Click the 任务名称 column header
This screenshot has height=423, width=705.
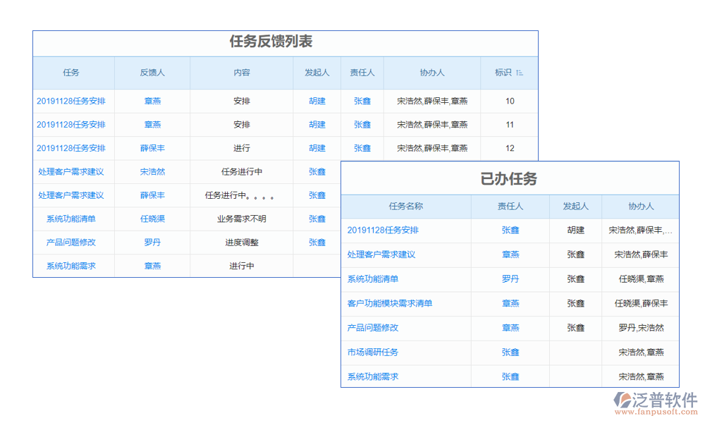406,207
